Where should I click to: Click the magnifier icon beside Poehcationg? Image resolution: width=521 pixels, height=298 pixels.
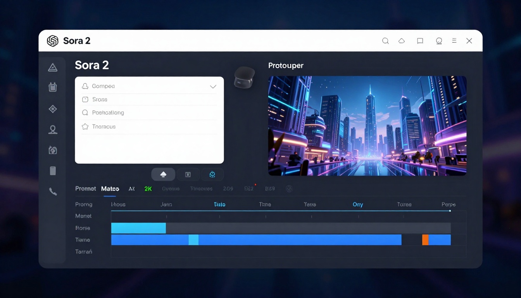click(85, 113)
